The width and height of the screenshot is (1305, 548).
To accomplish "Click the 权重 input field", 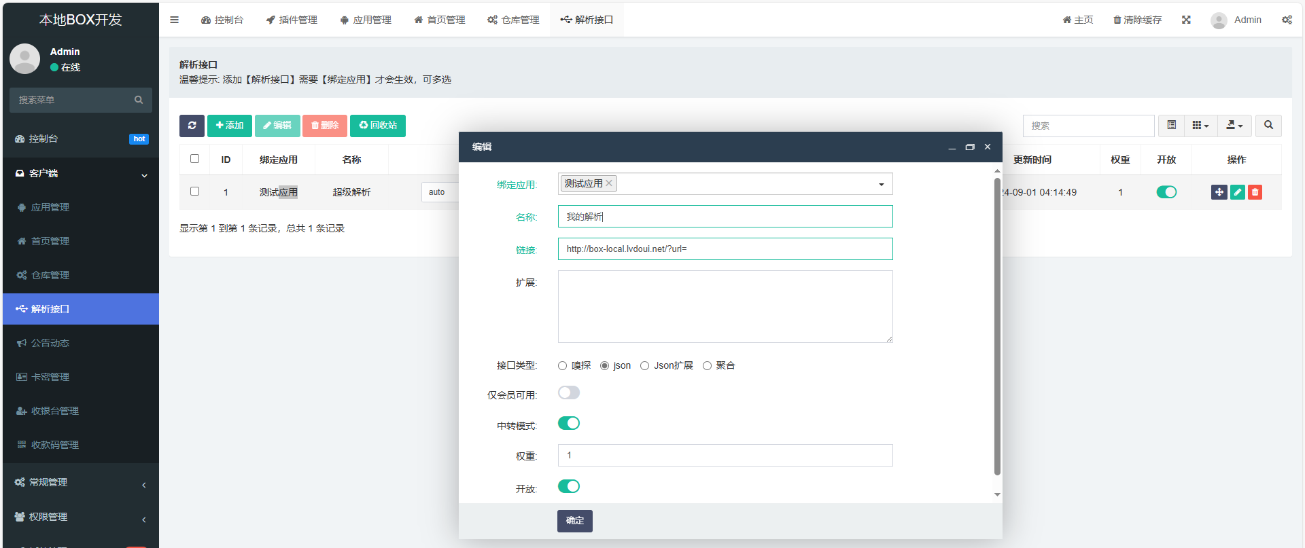I will pyautogui.click(x=725, y=456).
